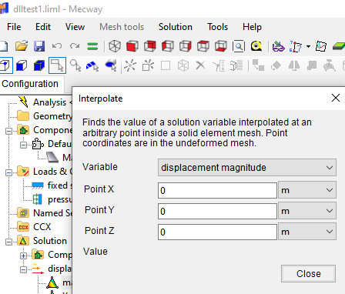Viewport: 345px width, 294px height.
Task: Open the Tools menu
Action: point(217,27)
